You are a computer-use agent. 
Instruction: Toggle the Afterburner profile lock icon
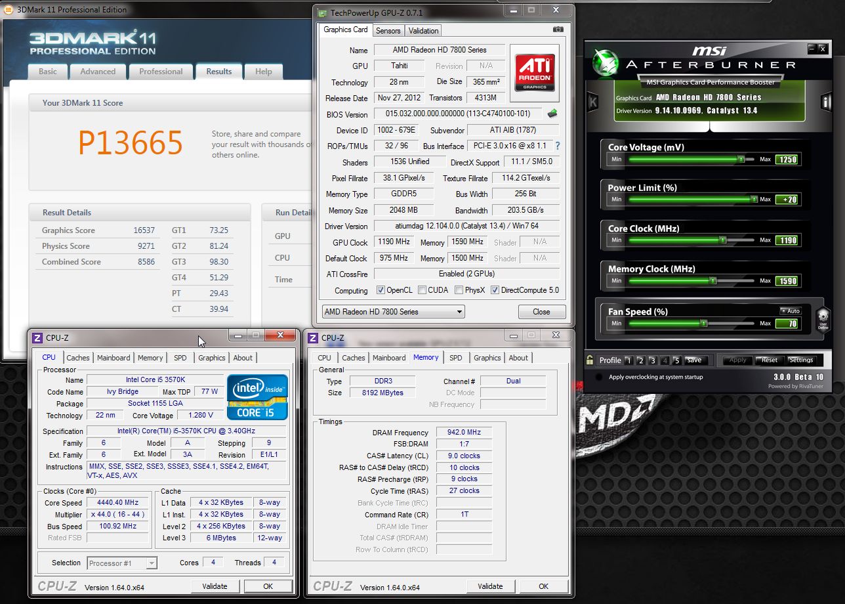[x=590, y=359]
